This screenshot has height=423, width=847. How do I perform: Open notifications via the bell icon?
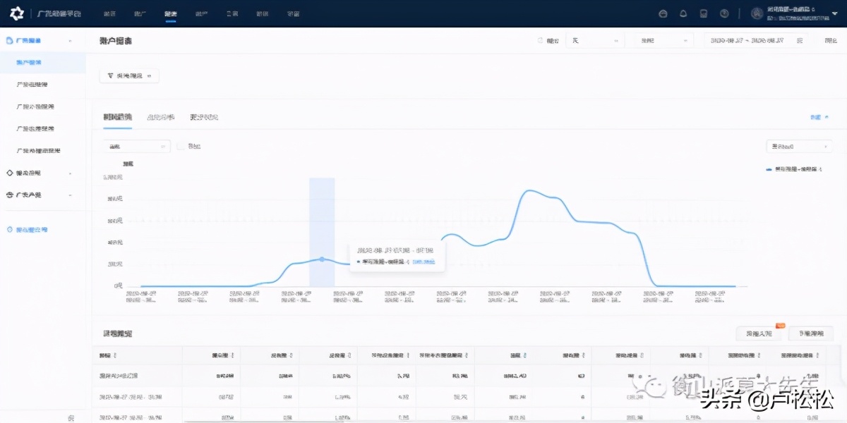(683, 14)
